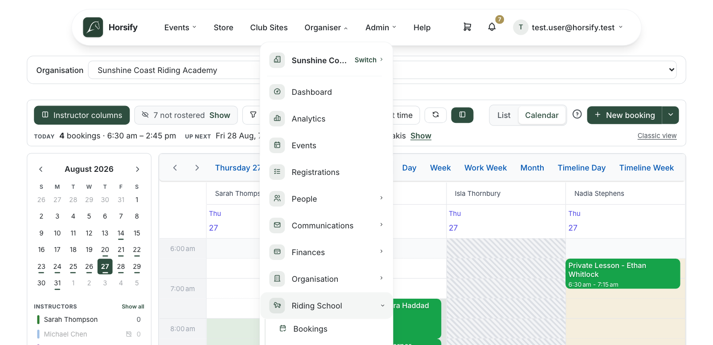Open the Organisation select box
The image size is (713, 345).
pyautogui.click(x=382, y=70)
